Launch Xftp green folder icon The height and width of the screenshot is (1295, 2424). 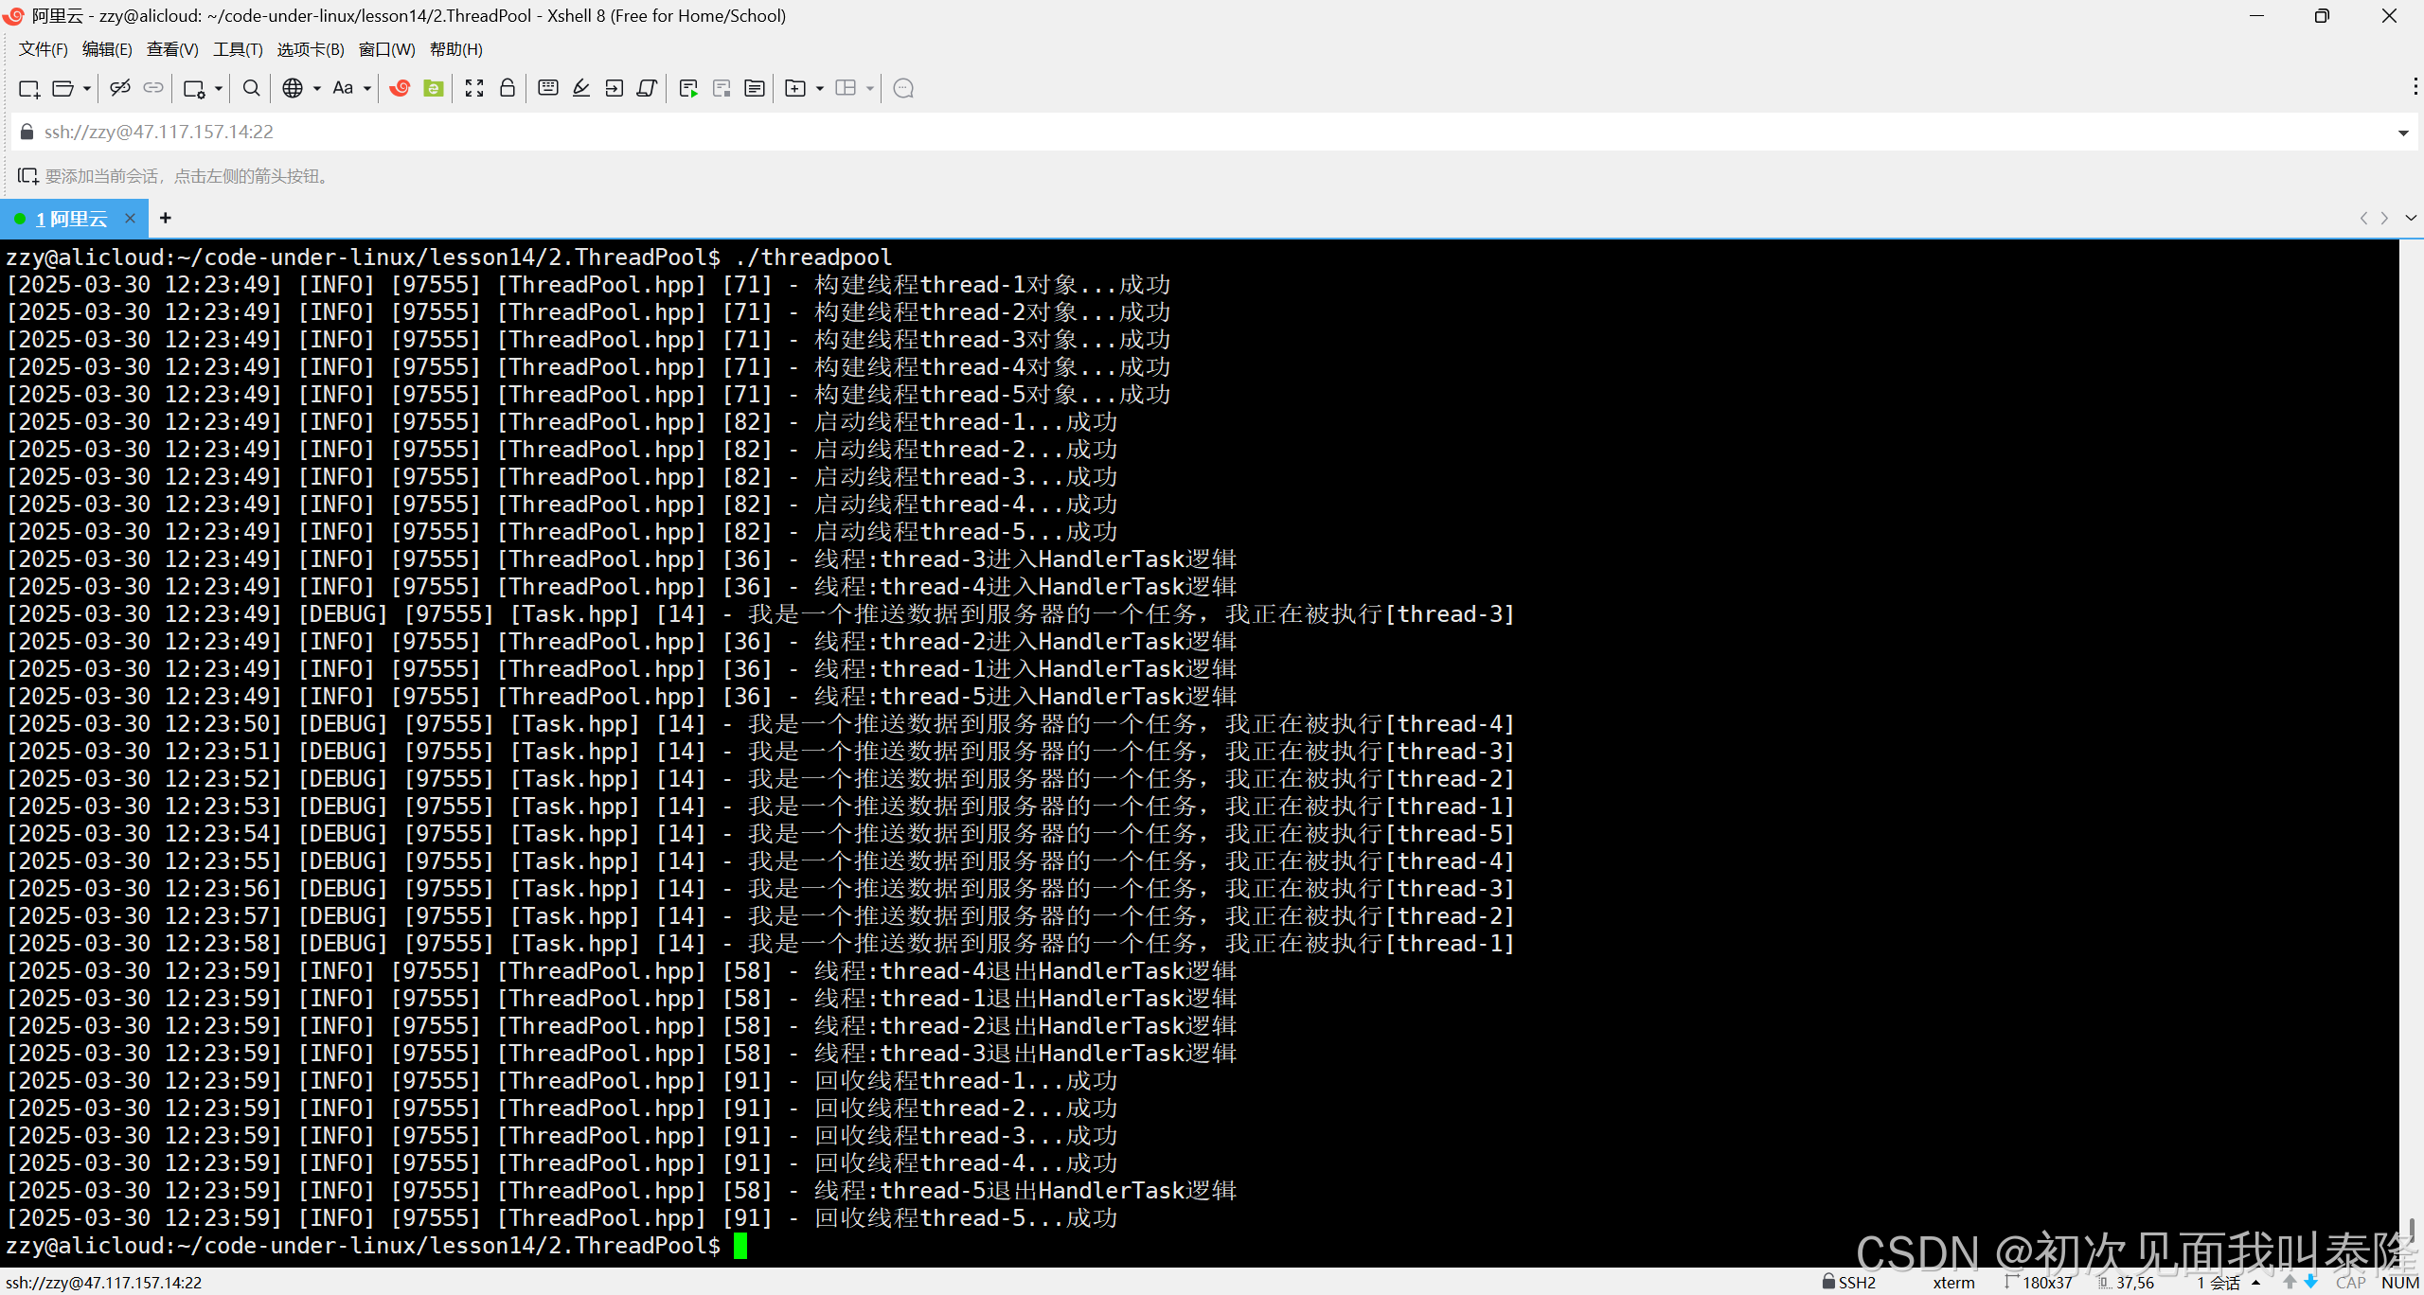coord(434,88)
